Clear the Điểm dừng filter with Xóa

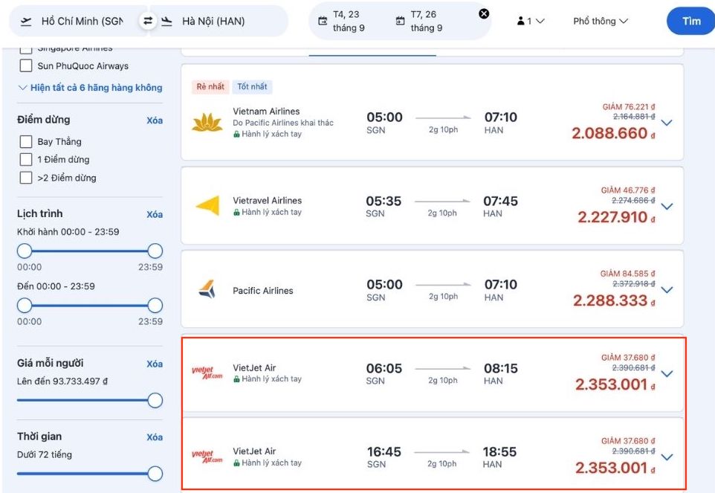155,120
